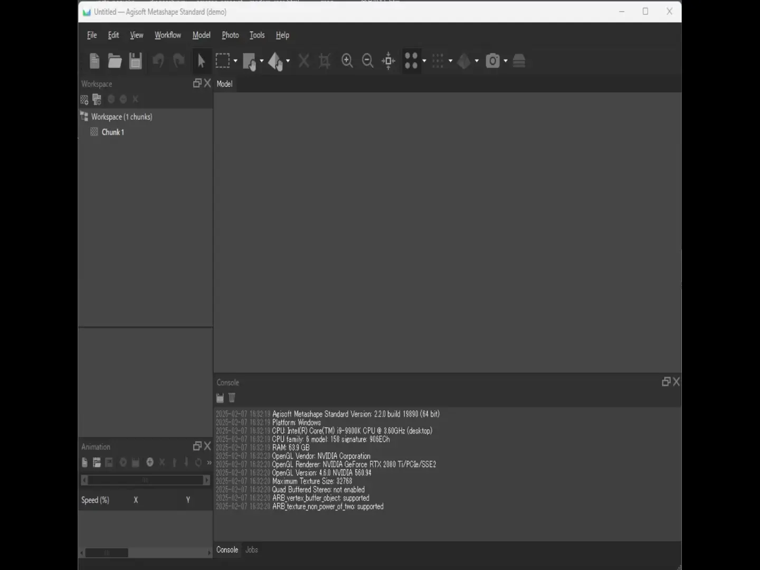
Task: Choose the Move Object tool
Action: point(275,61)
